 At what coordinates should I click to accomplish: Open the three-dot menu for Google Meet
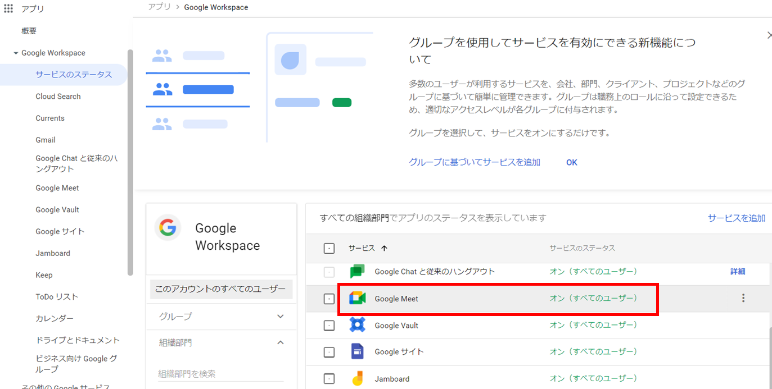(743, 298)
